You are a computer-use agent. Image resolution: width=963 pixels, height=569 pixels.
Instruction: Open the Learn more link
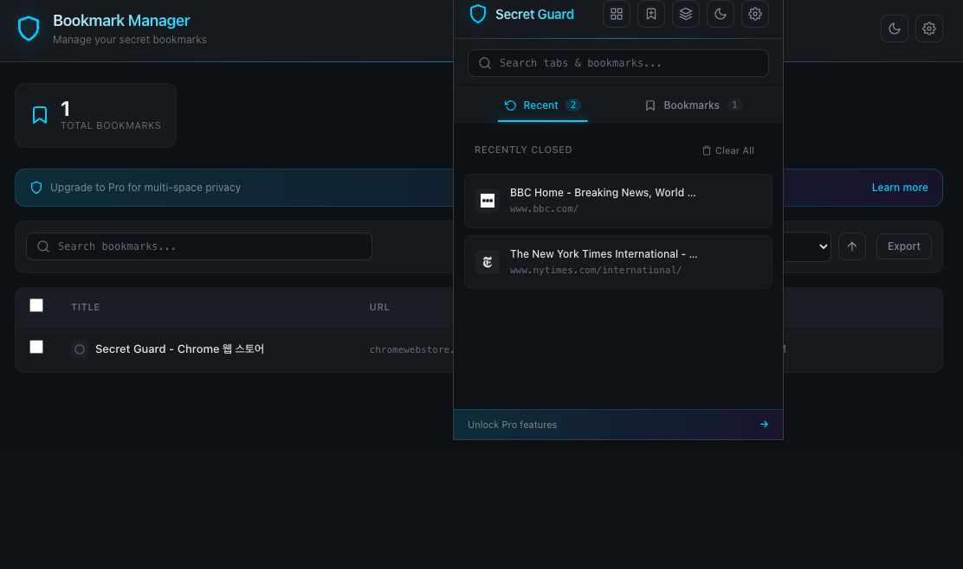[899, 187]
